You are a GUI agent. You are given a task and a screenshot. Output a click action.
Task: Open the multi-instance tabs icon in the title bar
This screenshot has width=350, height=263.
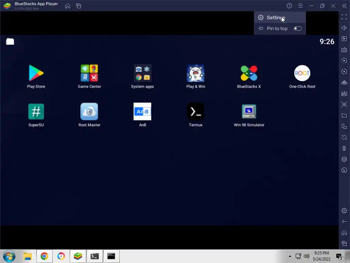click(x=79, y=6)
